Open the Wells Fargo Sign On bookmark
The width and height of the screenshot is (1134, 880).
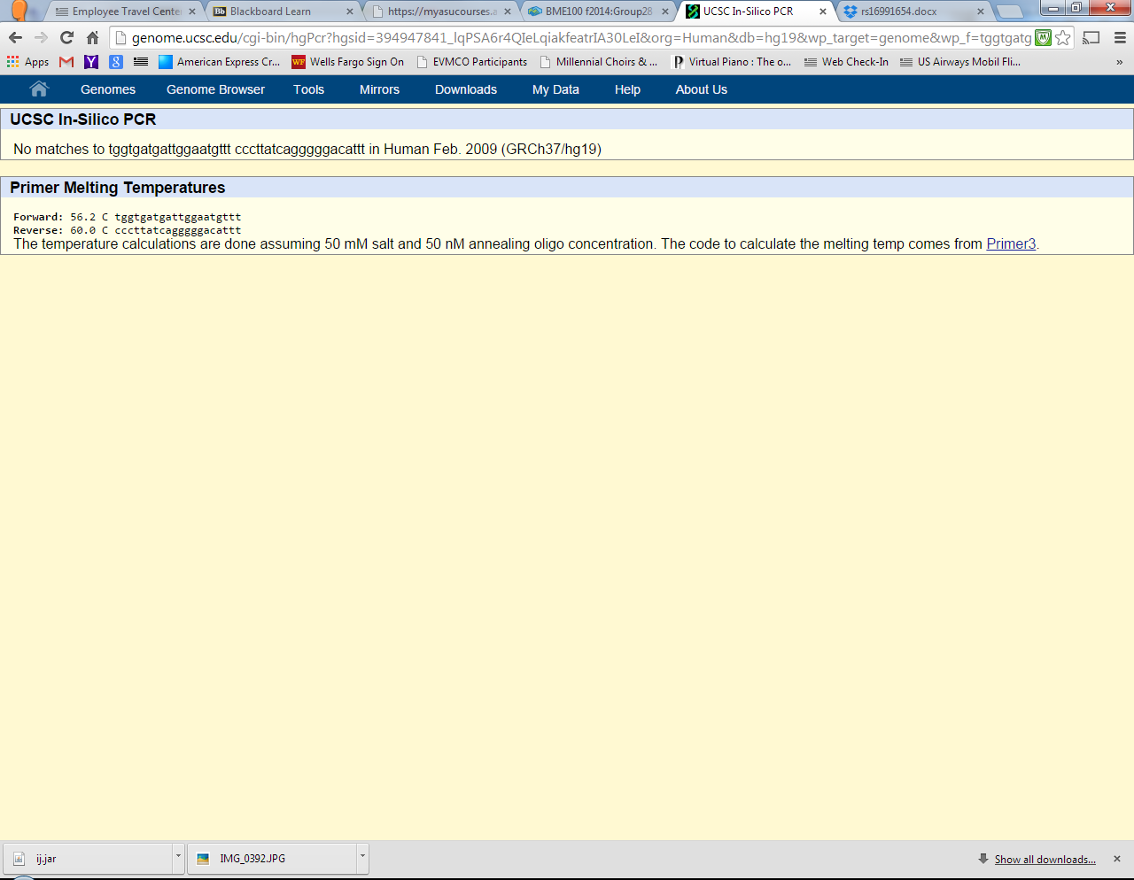(348, 62)
